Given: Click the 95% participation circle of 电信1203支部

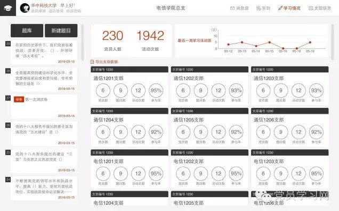Looking at the screenshot, I should pyautogui.click(x=316, y=174).
